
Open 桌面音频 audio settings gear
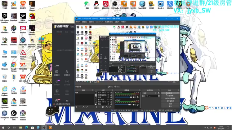click(x=137, y=105)
